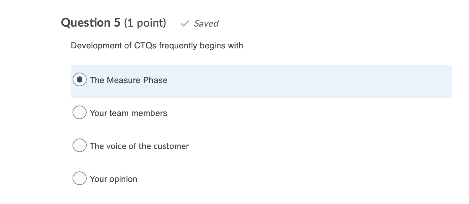Click the 'Your opinion' label text

(113, 179)
